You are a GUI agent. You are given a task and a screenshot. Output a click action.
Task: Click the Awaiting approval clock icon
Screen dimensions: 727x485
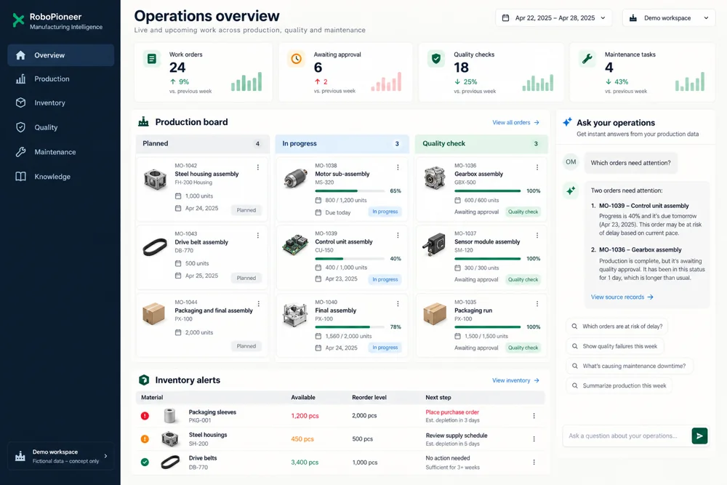click(296, 59)
